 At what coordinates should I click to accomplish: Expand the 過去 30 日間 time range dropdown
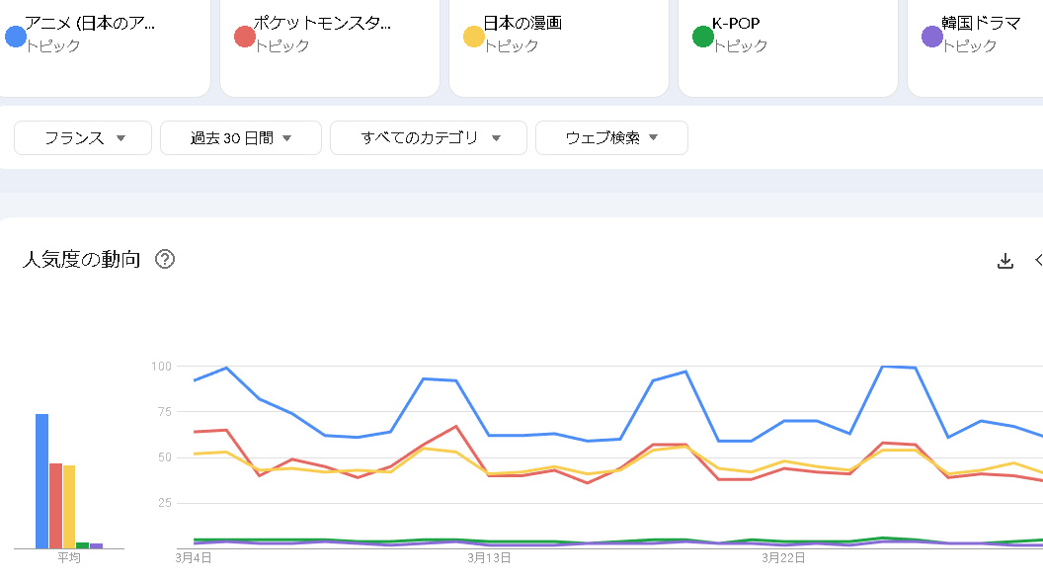(x=241, y=138)
